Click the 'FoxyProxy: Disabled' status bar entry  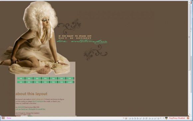coord(177,118)
